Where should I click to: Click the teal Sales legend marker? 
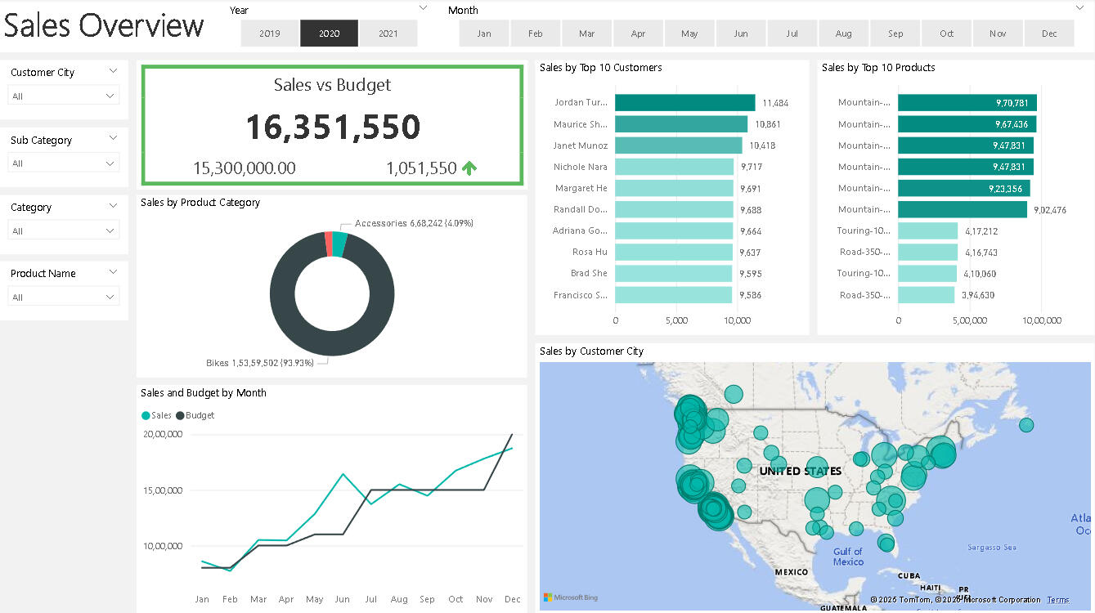146,415
